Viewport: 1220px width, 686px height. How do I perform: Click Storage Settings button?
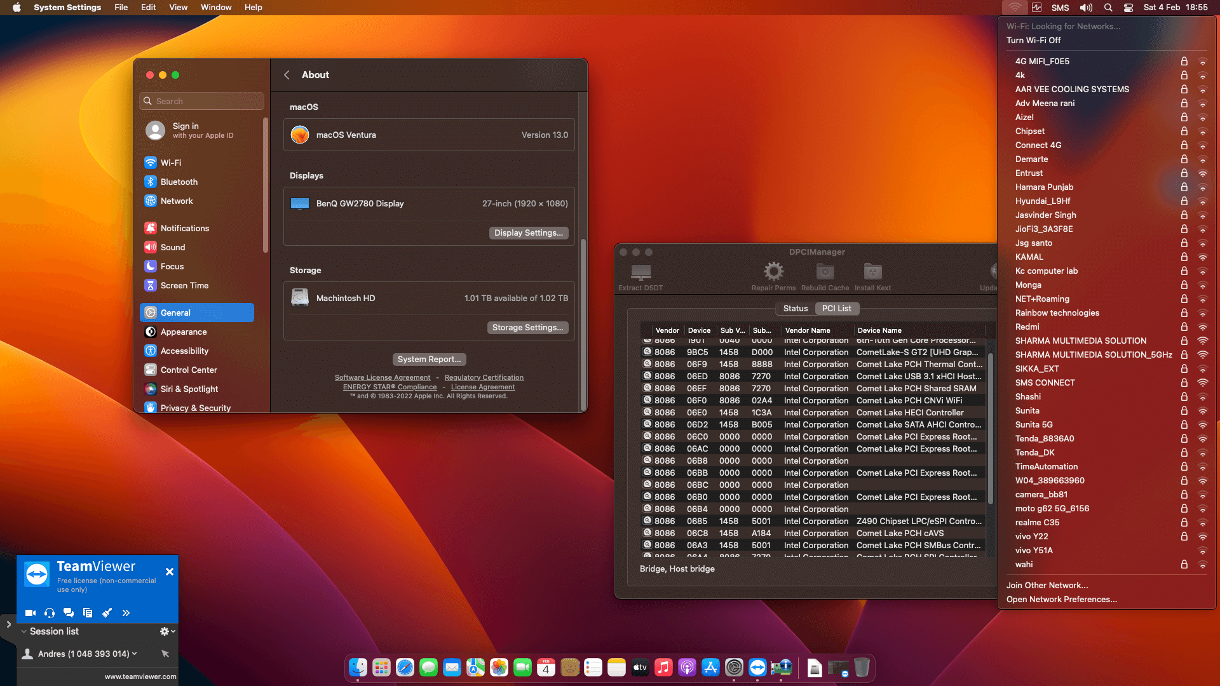point(527,328)
